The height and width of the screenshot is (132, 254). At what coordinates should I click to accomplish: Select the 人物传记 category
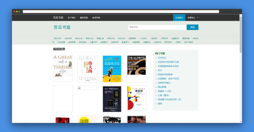click(x=153, y=38)
